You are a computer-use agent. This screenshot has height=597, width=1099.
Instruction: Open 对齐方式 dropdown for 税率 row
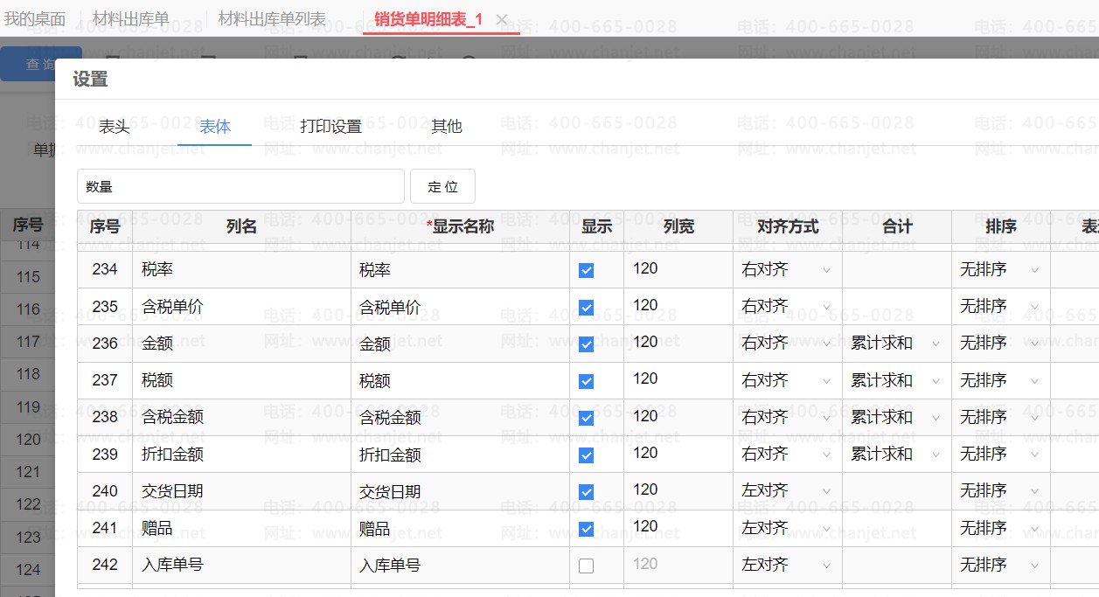click(x=786, y=270)
